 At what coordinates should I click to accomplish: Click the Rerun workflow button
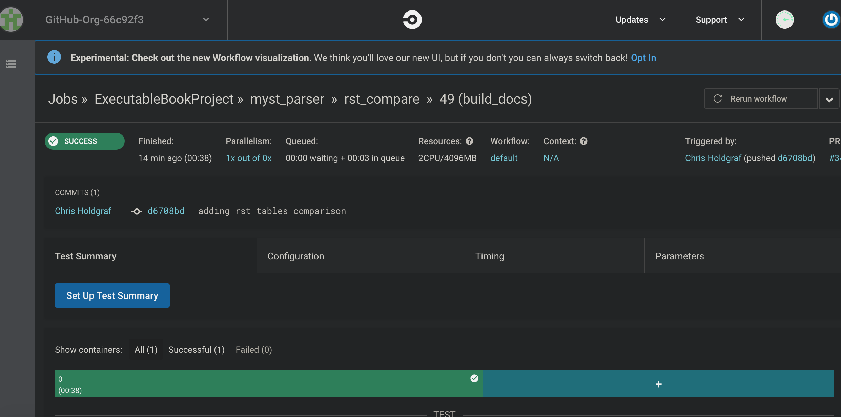coord(761,98)
